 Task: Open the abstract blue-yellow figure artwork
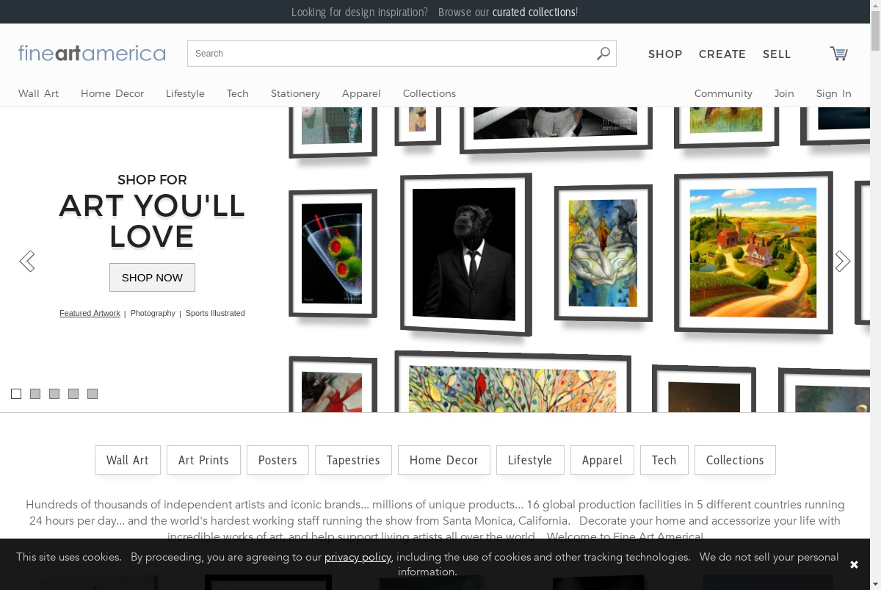click(x=603, y=253)
